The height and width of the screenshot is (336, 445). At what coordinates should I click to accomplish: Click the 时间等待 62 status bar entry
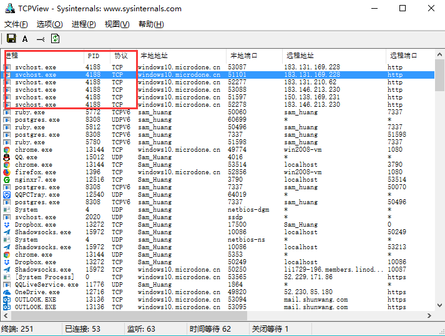[x=210, y=329]
